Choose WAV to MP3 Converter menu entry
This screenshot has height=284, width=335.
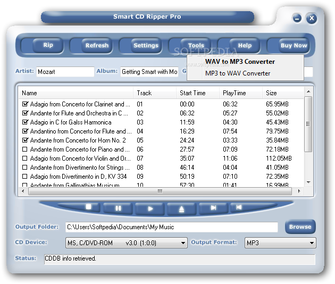[x=240, y=62]
